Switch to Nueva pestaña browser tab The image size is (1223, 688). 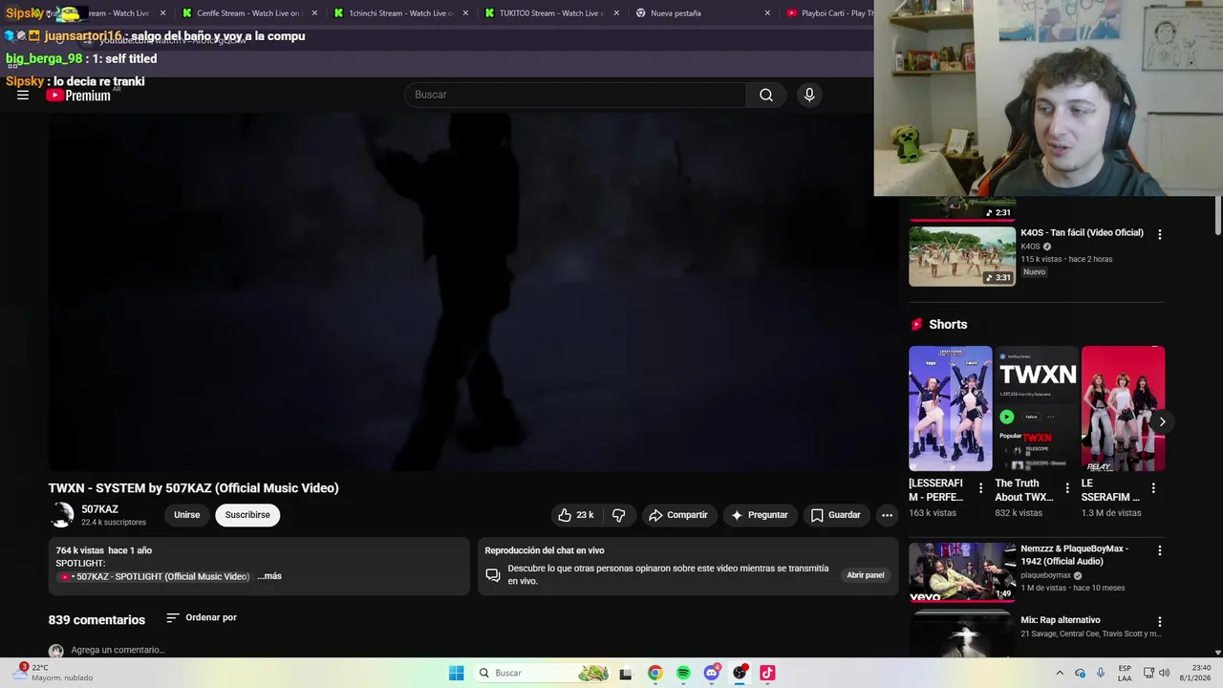(702, 13)
